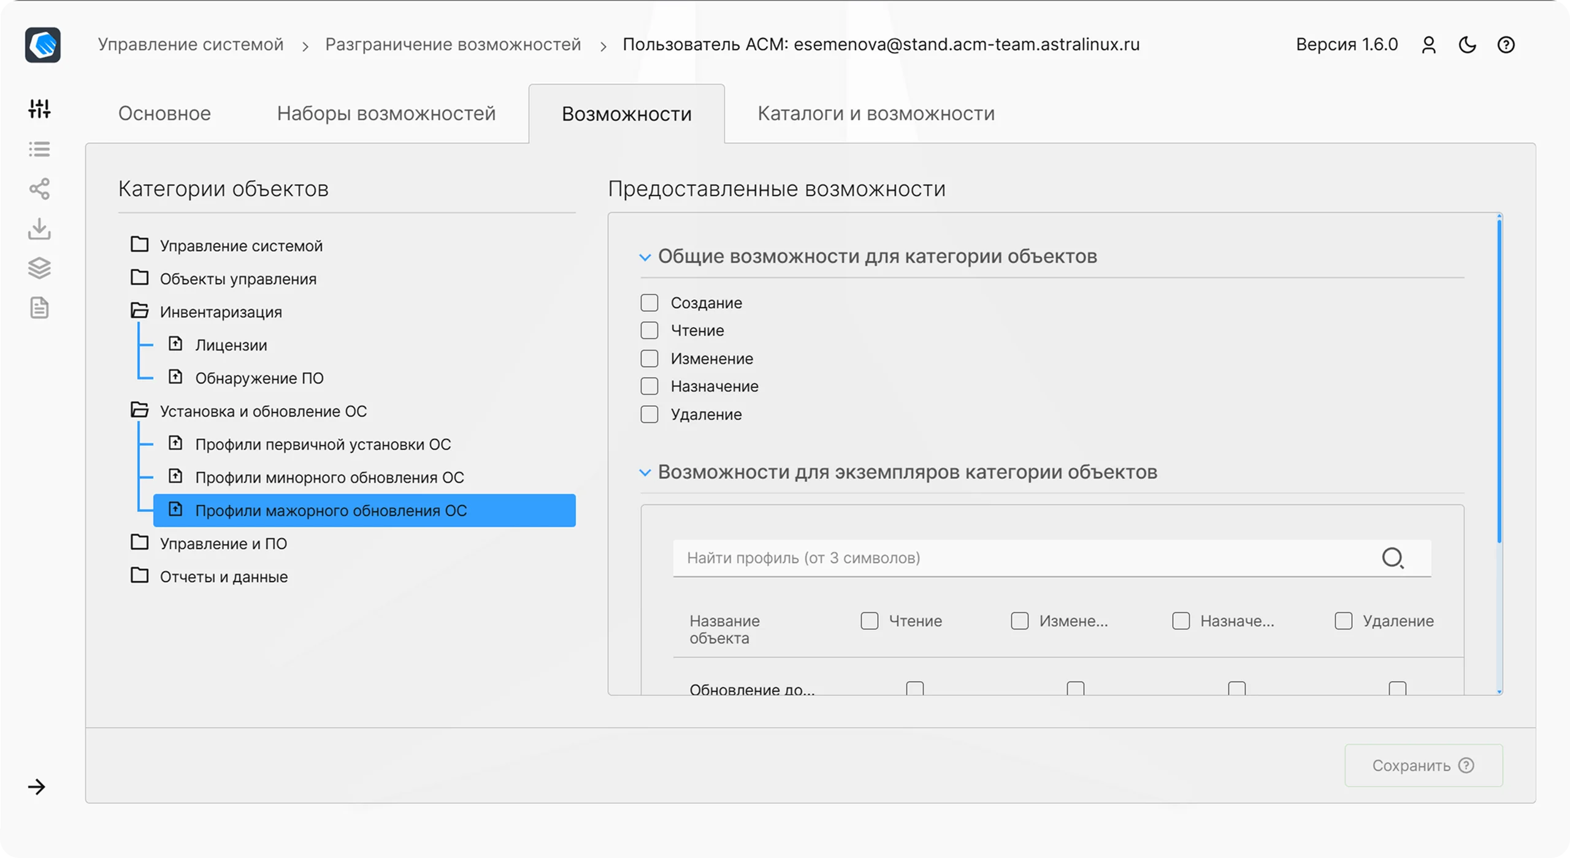Enable the general Изменение checkbox
This screenshot has height=858, width=1570.
(649, 359)
